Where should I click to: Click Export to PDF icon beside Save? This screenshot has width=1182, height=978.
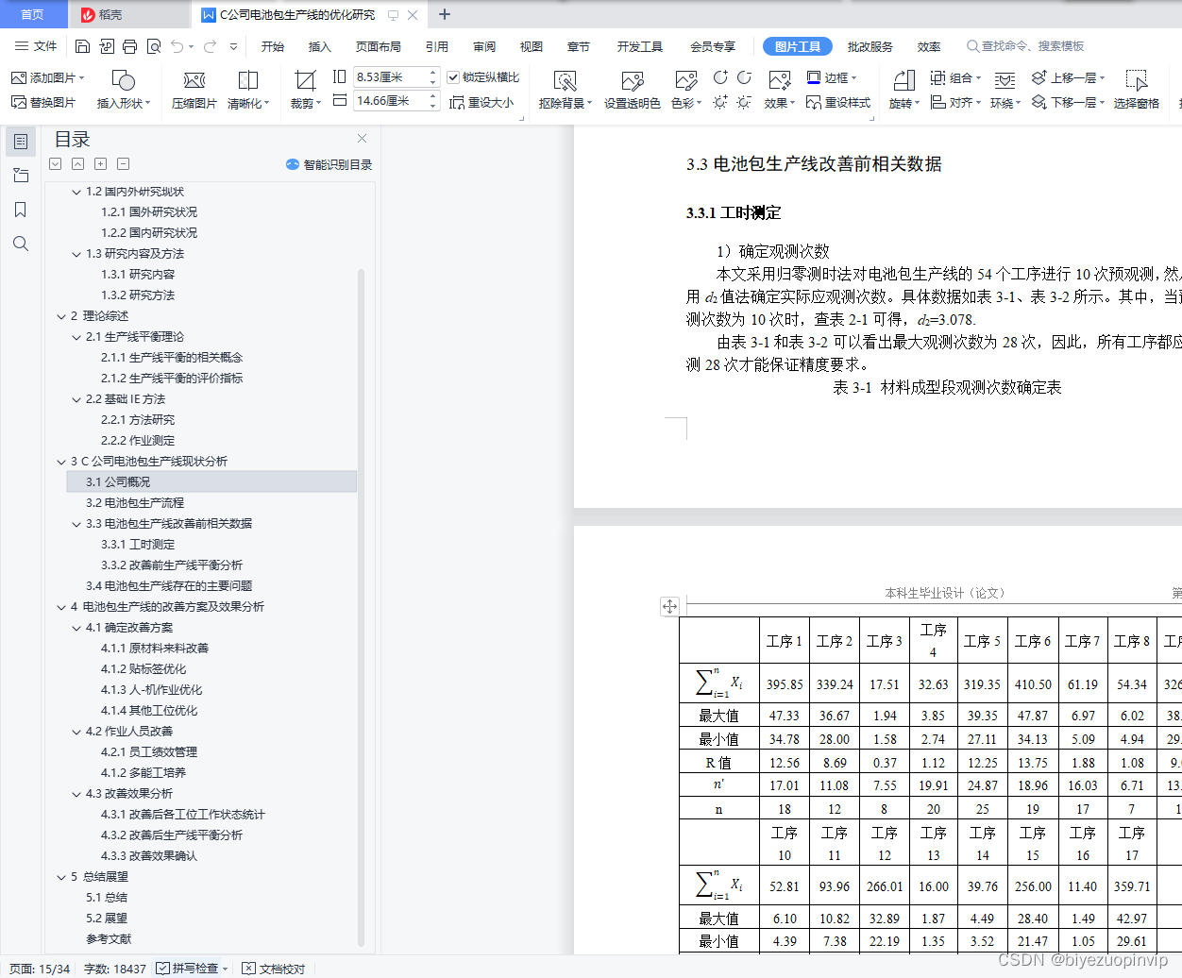[x=106, y=46]
